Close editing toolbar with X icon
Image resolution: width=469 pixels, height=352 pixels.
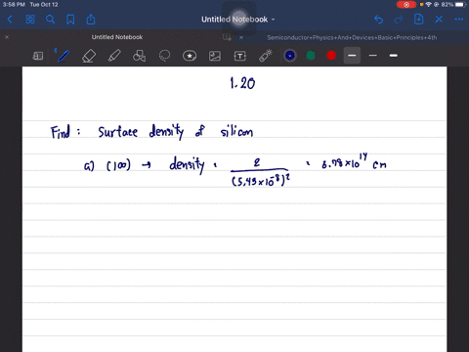(x=439, y=20)
